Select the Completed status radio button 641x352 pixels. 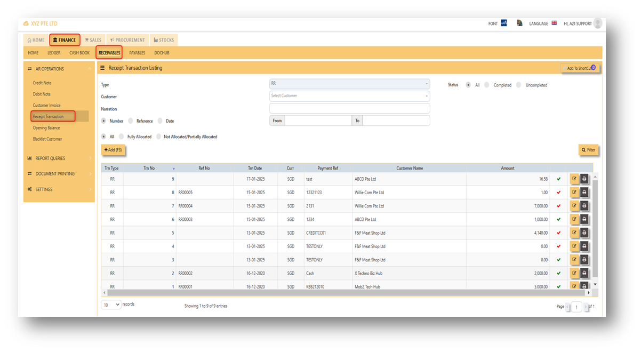[486, 85]
